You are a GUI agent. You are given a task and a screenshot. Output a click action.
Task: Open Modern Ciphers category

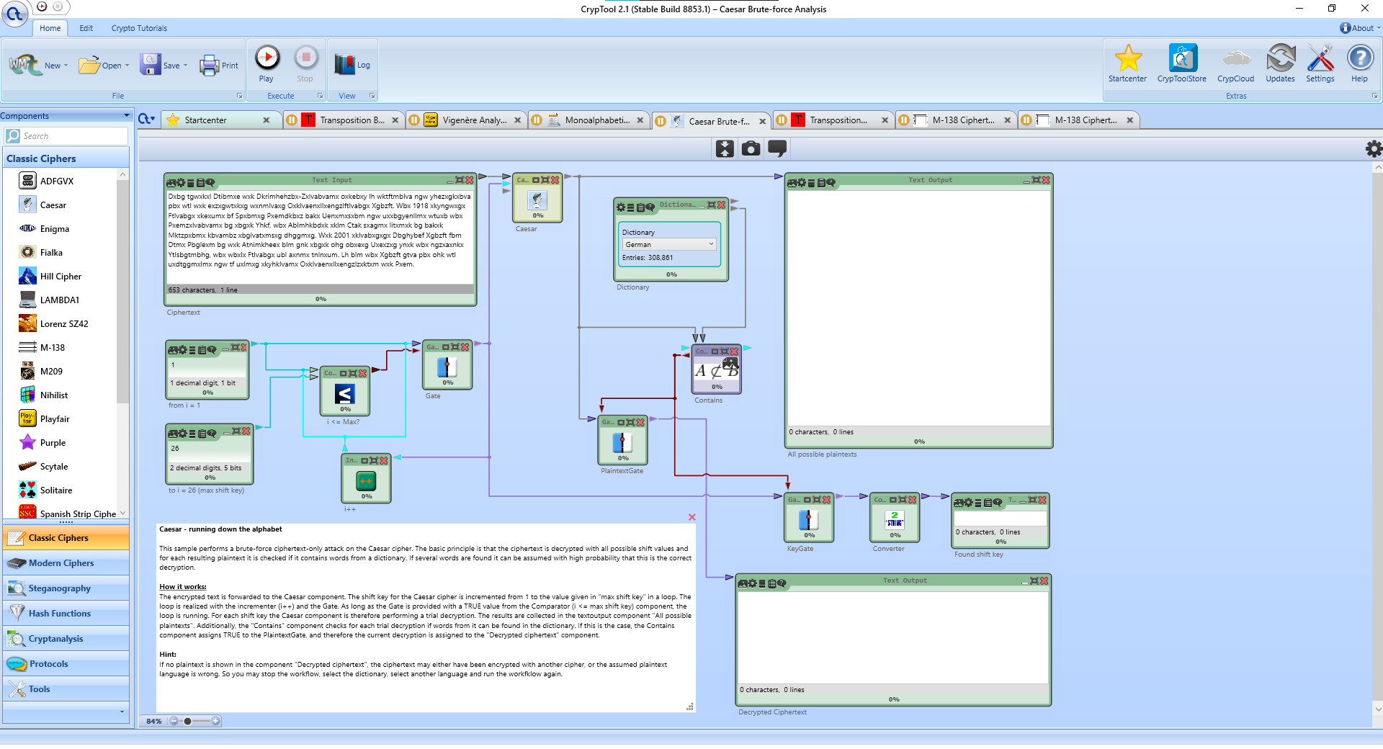point(66,563)
